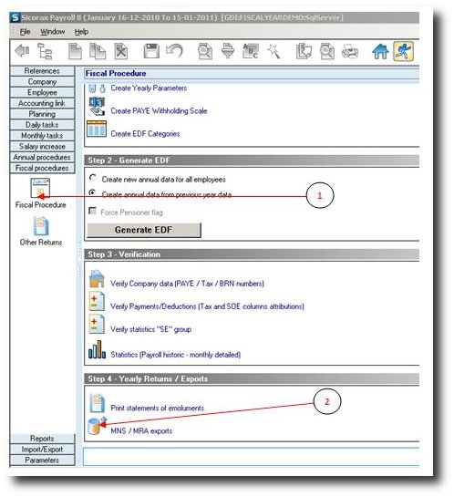This screenshot has height=497, width=454.
Task: Click the home house toolbar icon
Action: 380,51
